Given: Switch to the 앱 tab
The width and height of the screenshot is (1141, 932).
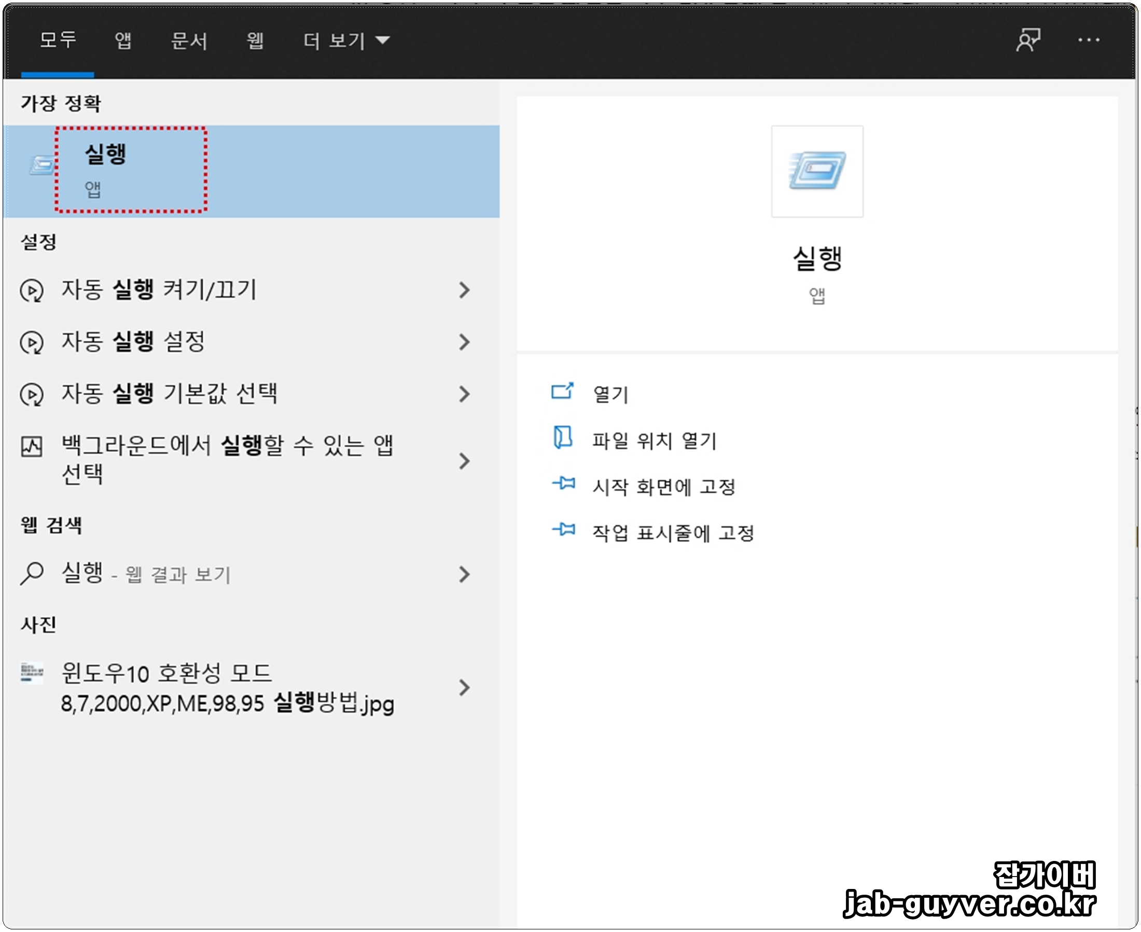Looking at the screenshot, I should click(123, 41).
